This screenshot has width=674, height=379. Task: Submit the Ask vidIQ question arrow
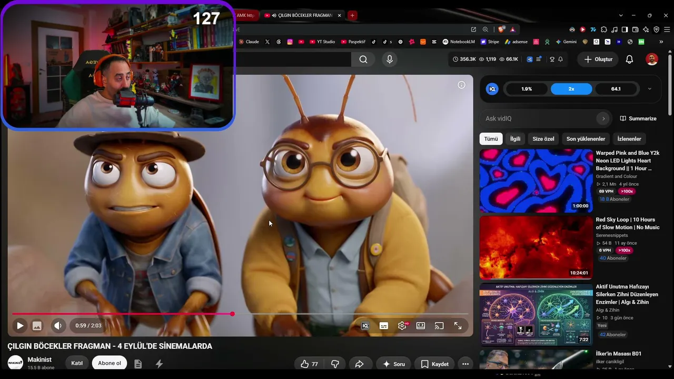603,118
